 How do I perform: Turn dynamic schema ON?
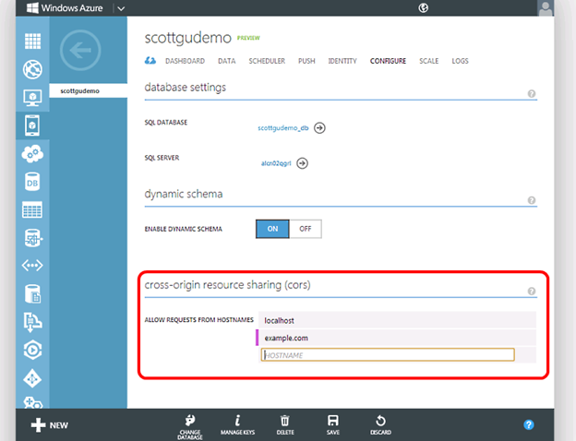click(x=272, y=229)
